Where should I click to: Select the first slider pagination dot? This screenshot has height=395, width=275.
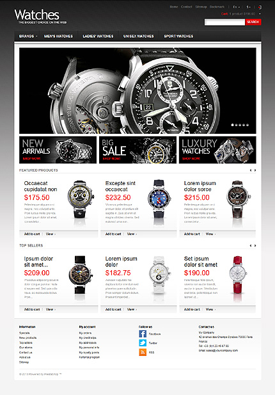click(233, 125)
